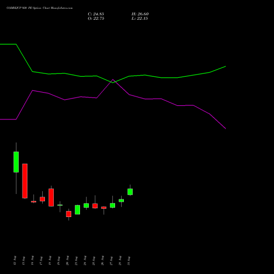Select the "13 Aug" date label
Image resolution: width=274 pixels, height=274 pixels.
click(x=24, y=260)
